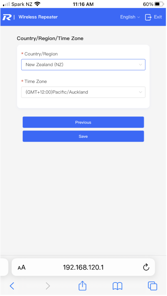Tap the 192.168.120.1 address field

click(x=83, y=267)
